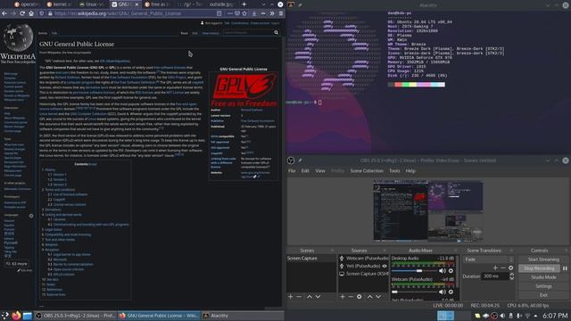Reload the Wikipedia page in Firefox
571x321 pixels.
click(x=22, y=13)
